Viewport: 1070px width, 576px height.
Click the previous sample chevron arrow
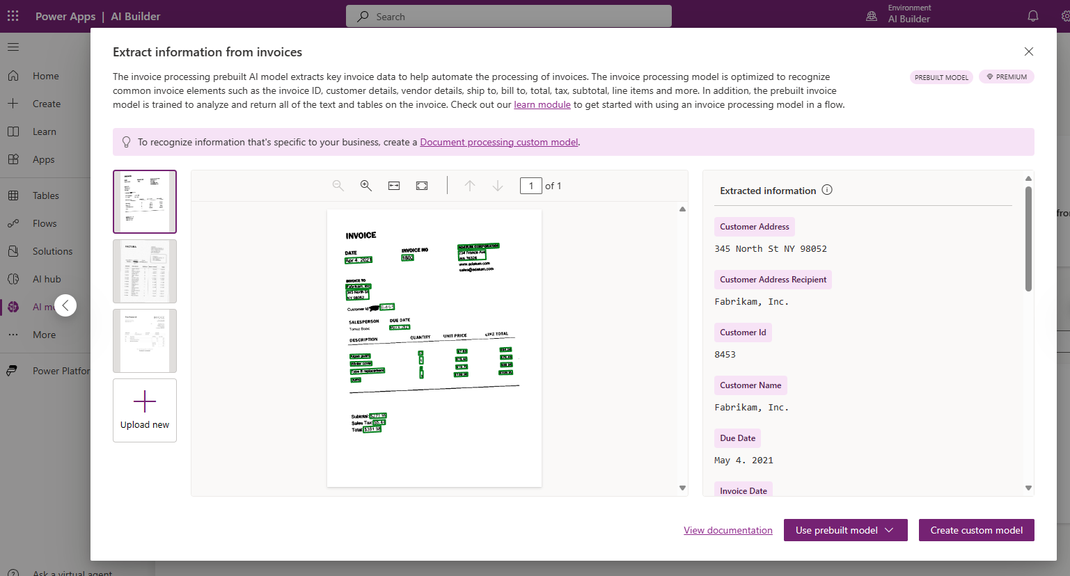coord(65,305)
